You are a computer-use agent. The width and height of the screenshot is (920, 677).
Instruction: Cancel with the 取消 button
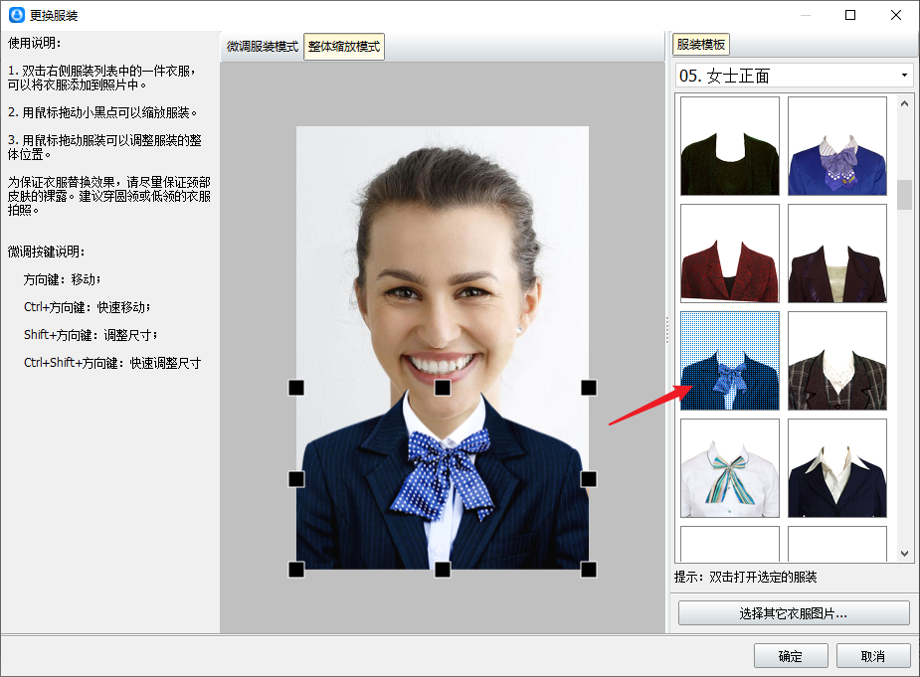click(873, 656)
